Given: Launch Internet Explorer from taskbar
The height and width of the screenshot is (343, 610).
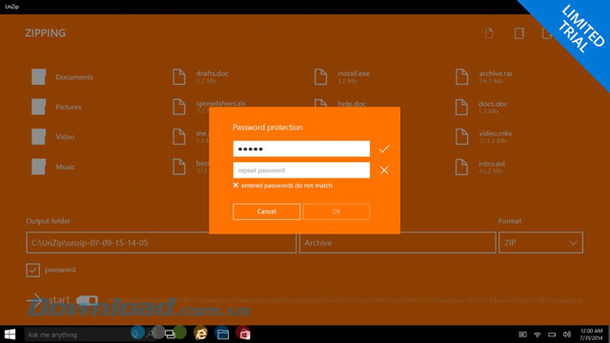Looking at the screenshot, I should click(x=201, y=333).
